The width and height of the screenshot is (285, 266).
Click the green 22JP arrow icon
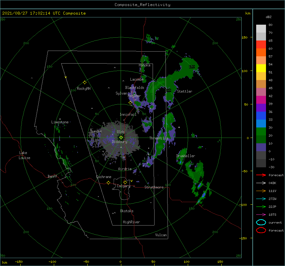261,207
